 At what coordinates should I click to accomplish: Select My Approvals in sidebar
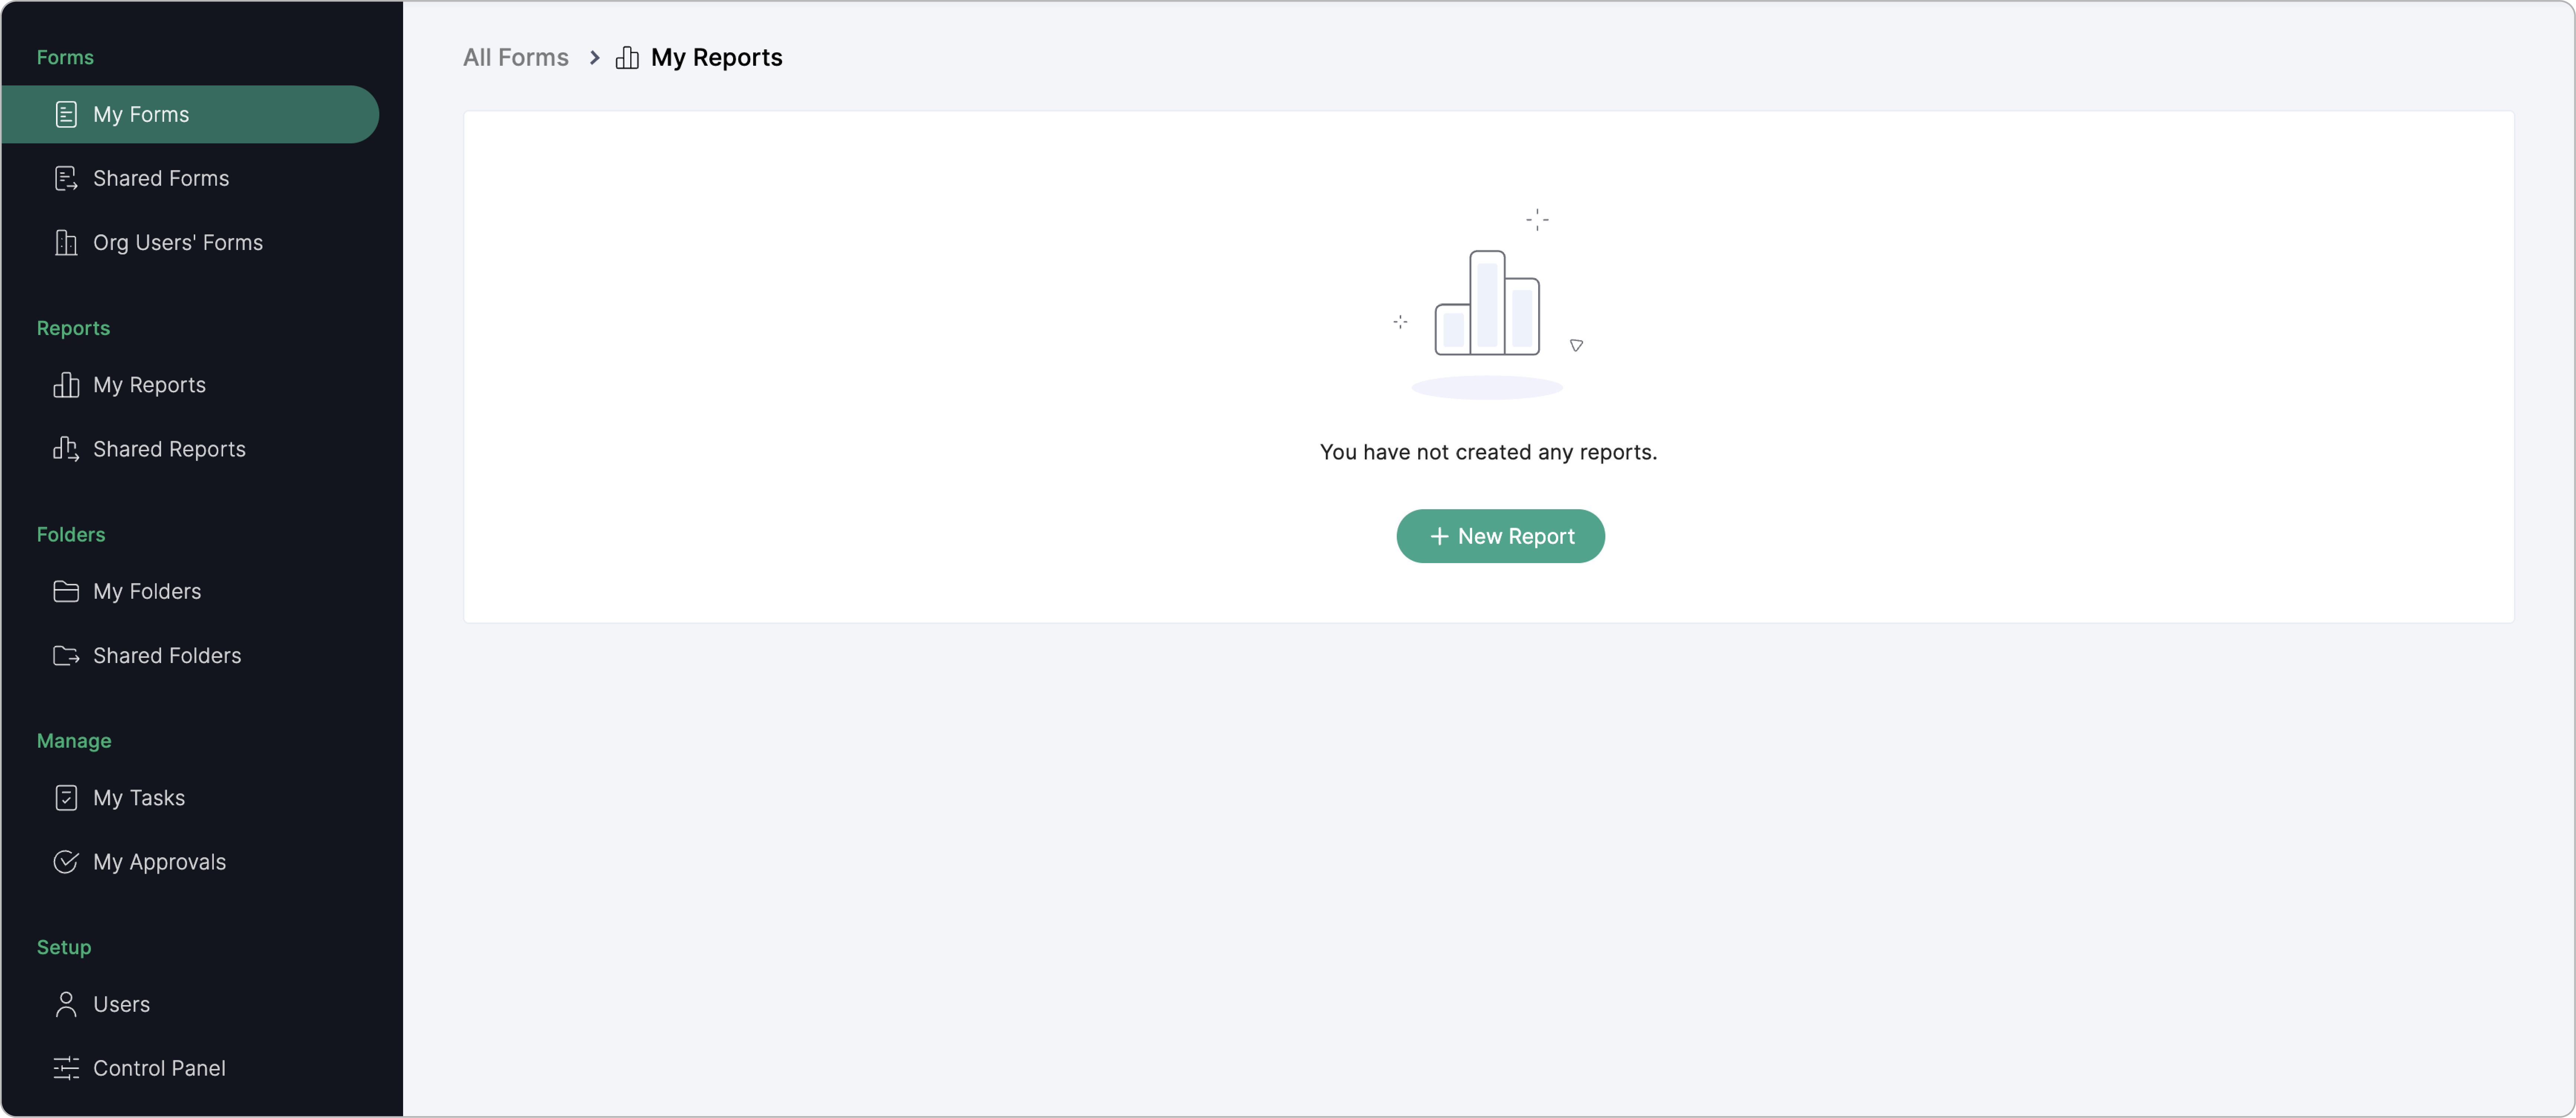coord(159,862)
